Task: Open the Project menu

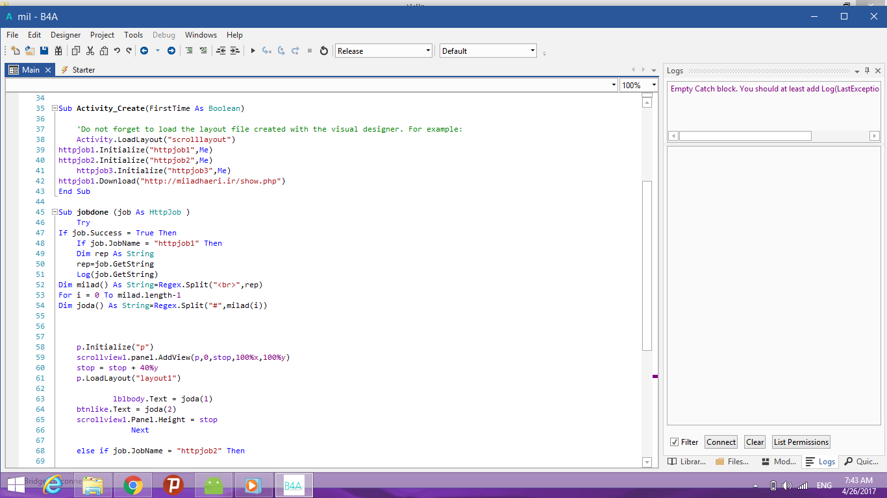Action: point(102,34)
